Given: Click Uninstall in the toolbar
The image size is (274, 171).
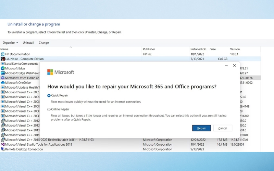Looking at the screenshot, I should tap(28, 42).
